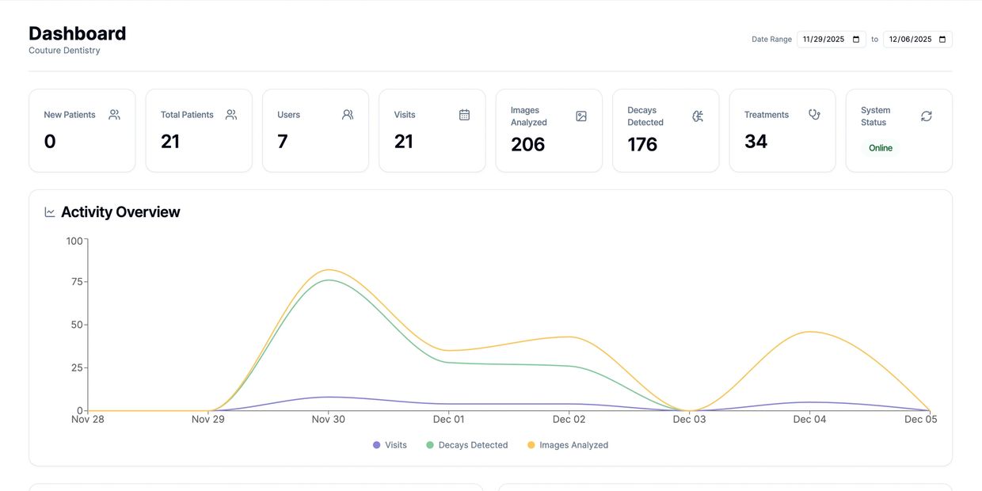Click the Treatments stethoscope icon
The width and height of the screenshot is (982, 491).
[x=814, y=115]
